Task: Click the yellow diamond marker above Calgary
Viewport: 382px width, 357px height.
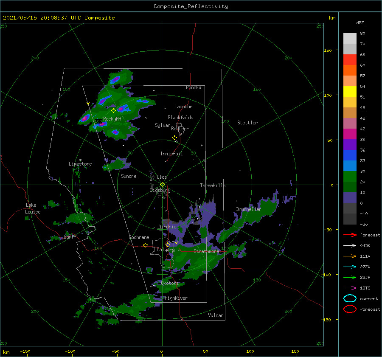Action: point(168,245)
